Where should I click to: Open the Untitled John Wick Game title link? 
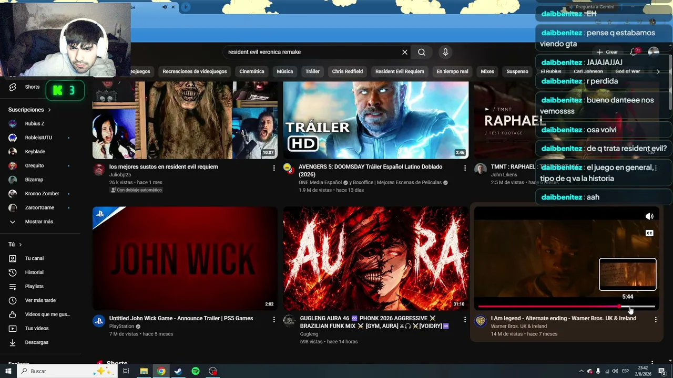(181, 318)
